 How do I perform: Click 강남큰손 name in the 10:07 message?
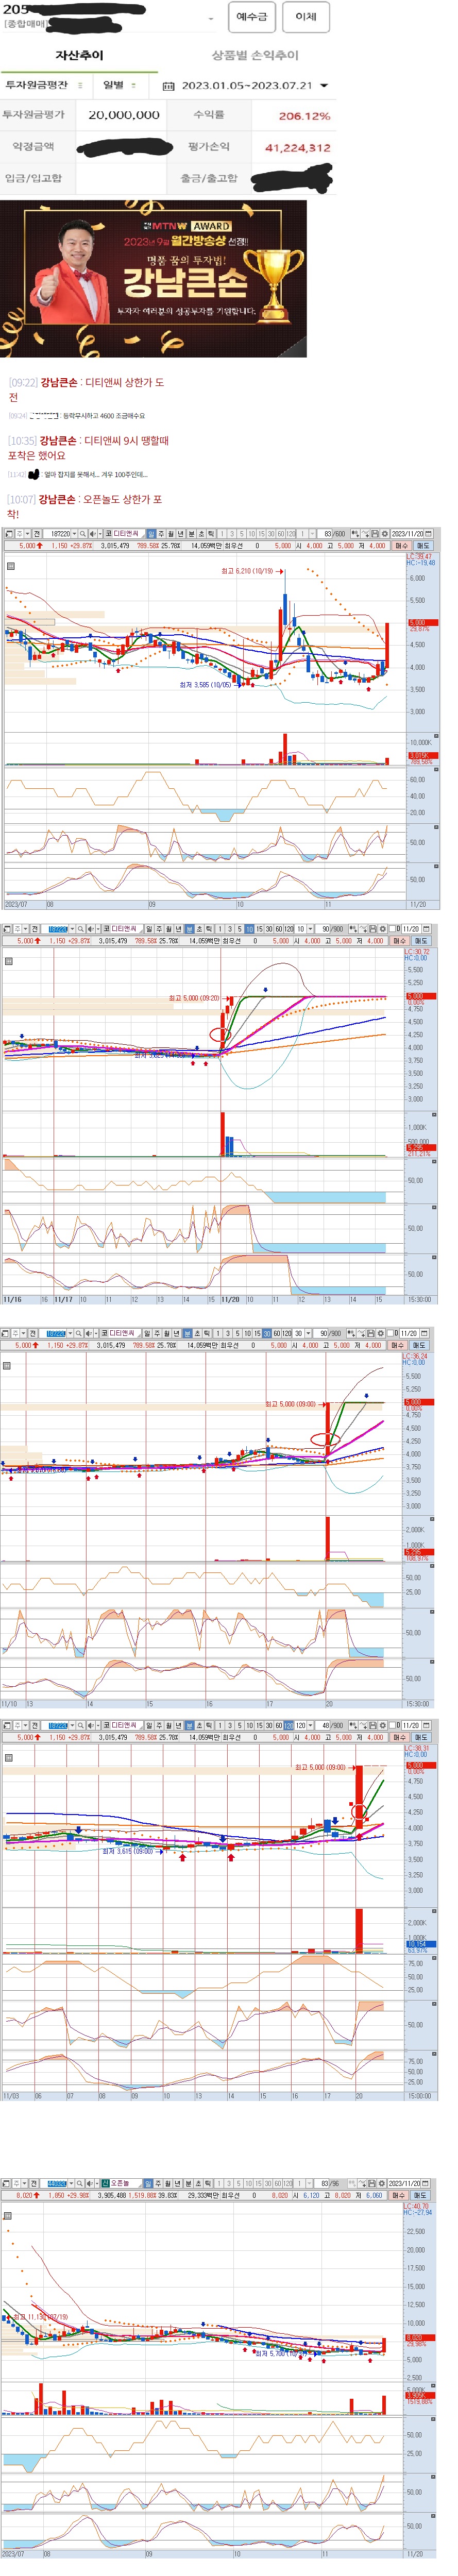pyautogui.click(x=57, y=499)
